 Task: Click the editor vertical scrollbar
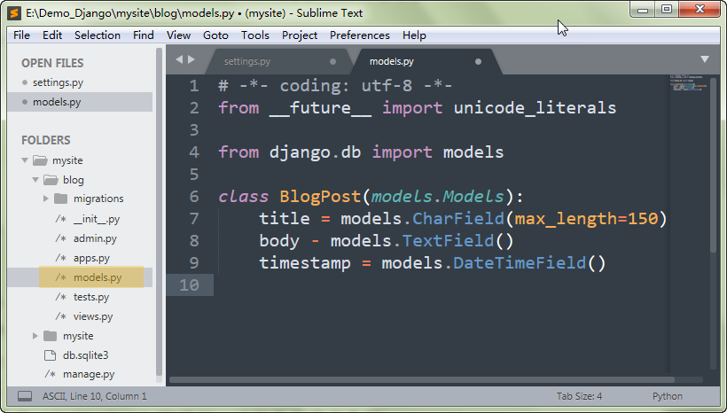click(713, 165)
